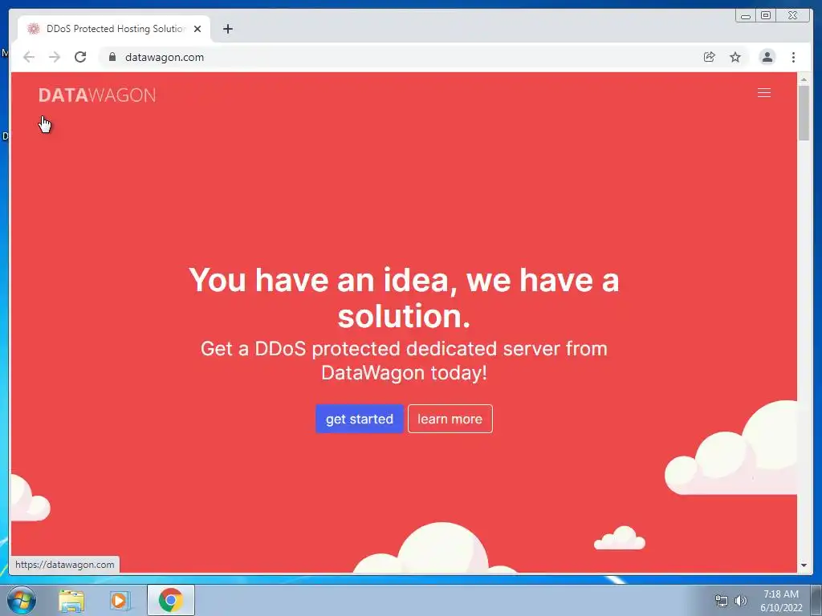The width and height of the screenshot is (822, 616).
Task: Go back using the back arrow
Action: 29,57
